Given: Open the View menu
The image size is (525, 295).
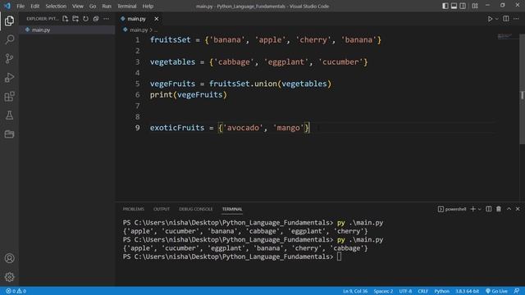Looking at the screenshot, I should point(77,6).
